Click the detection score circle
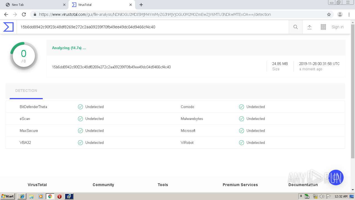 [24, 56]
